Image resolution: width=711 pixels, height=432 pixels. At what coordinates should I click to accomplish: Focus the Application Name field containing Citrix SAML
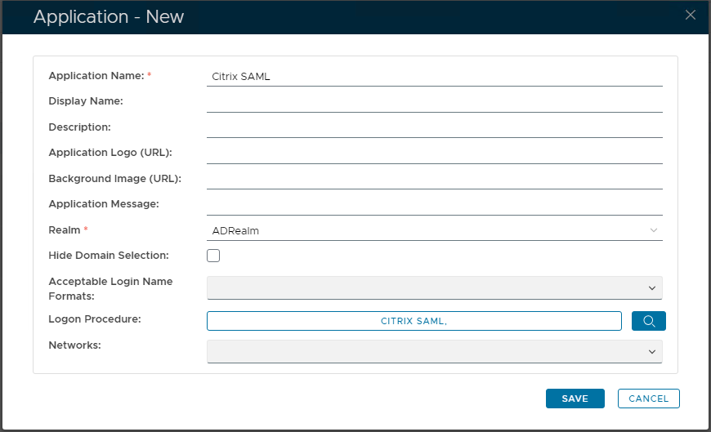tap(434, 76)
